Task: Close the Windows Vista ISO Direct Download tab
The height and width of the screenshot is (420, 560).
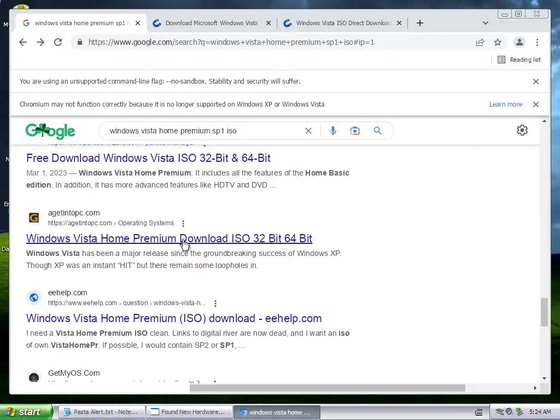Action: click(x=399, y=23)
